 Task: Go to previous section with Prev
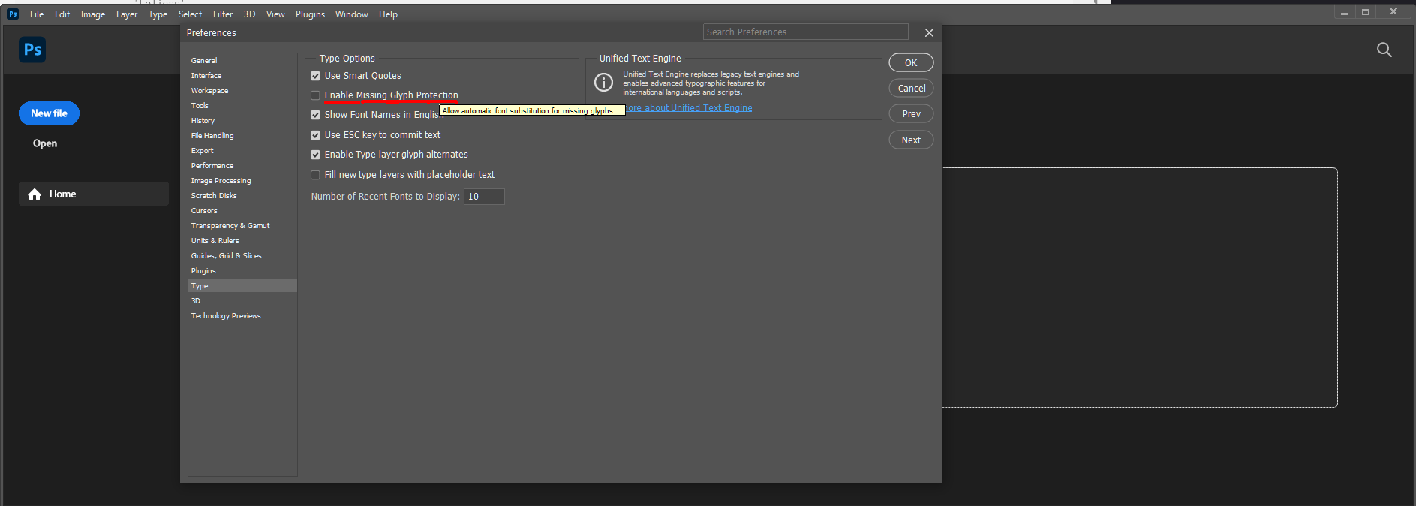[x=911, y=113]
